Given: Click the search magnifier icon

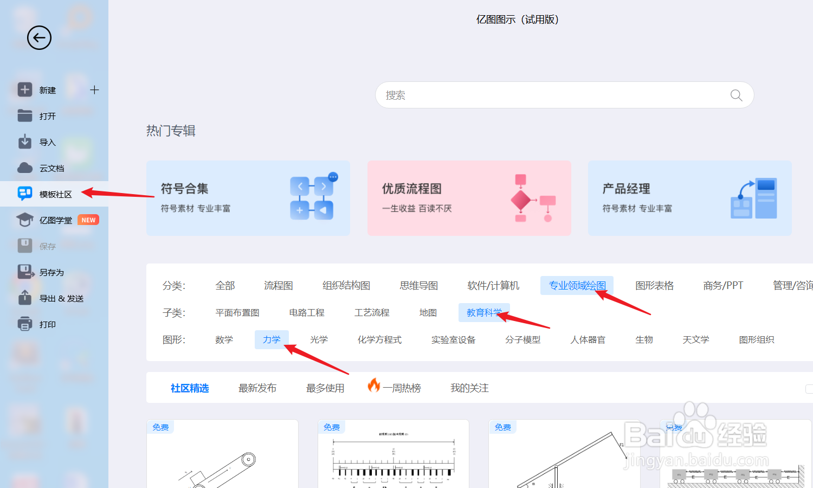Looking at the screenshot, I should (x=736, y=95).
